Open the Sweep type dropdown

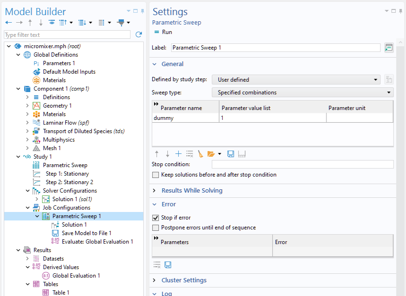pos(302,93)
